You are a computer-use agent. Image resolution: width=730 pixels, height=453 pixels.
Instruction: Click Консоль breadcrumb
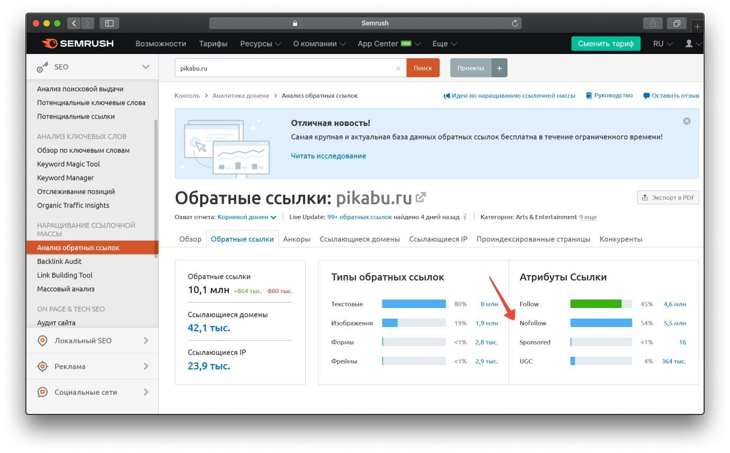188,96
